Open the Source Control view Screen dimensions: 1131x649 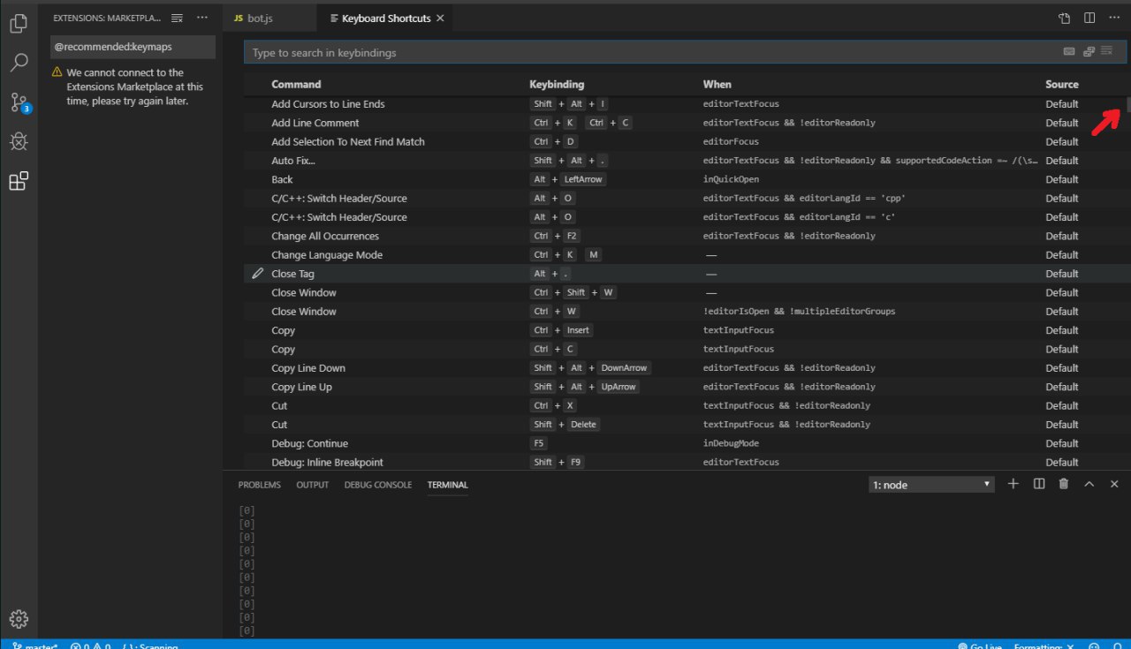[x=19, y=102]
